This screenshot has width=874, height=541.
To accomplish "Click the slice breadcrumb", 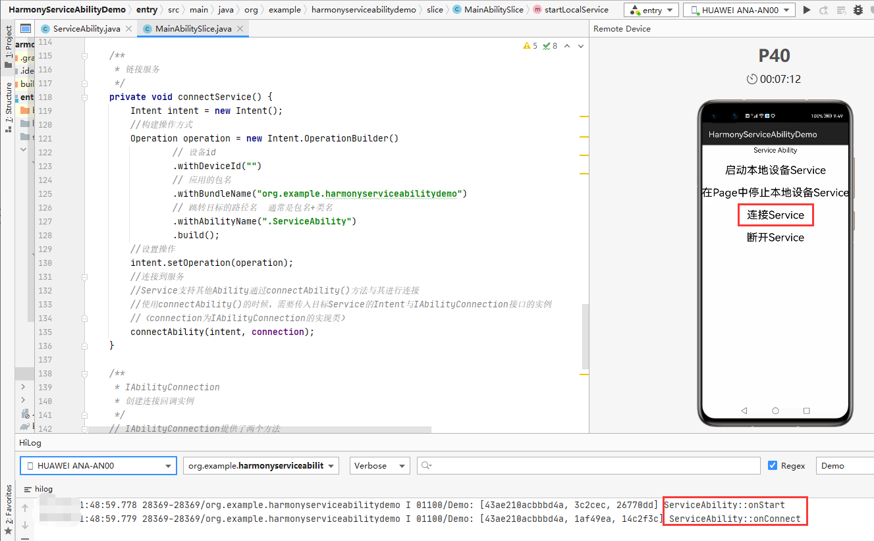I will (435, 10).
